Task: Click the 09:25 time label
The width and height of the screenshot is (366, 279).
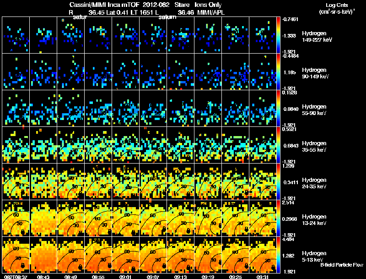Action: pos(235,277)
